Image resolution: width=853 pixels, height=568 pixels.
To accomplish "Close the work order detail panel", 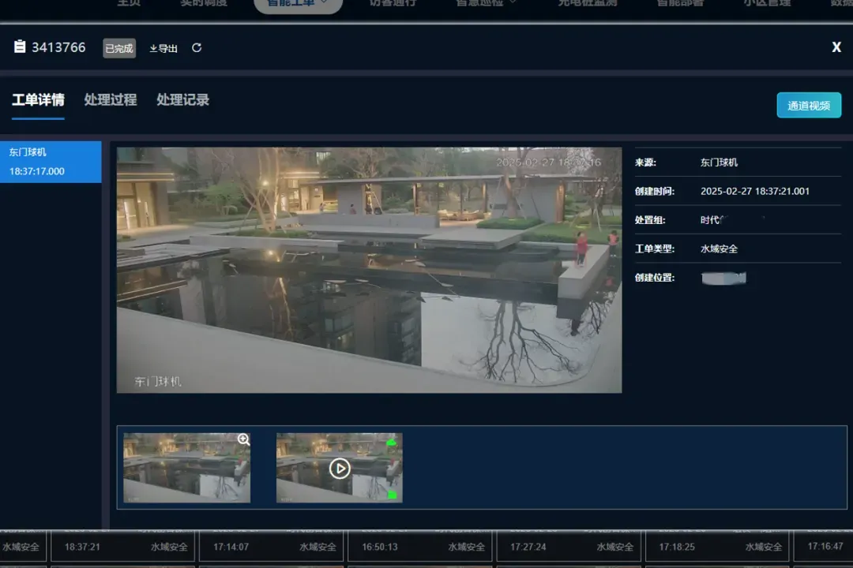I will [836, 47].
